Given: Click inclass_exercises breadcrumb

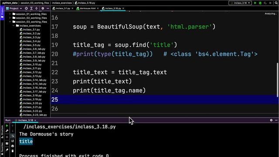Looking at the screenshot, I should coord(62,3).
